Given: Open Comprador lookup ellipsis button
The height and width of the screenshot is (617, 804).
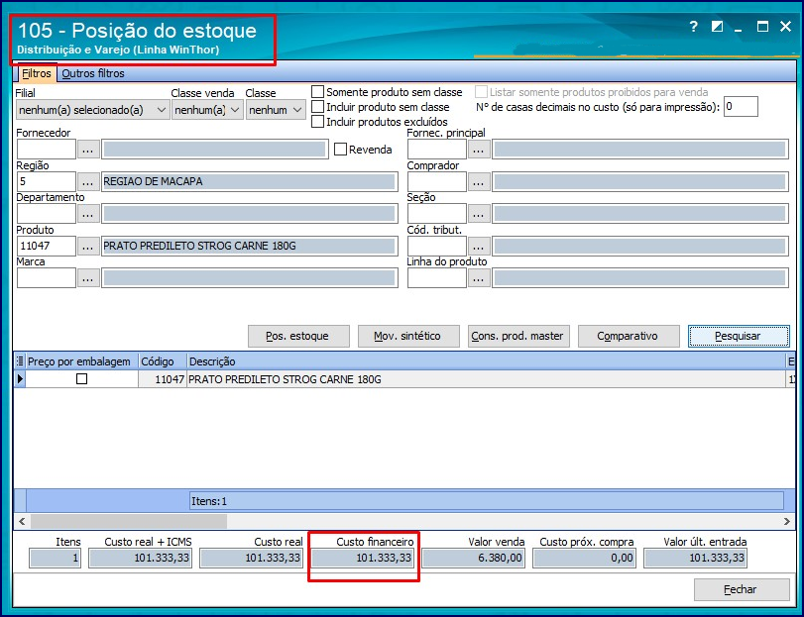Looking at the screenshot, I should (479, 182).
